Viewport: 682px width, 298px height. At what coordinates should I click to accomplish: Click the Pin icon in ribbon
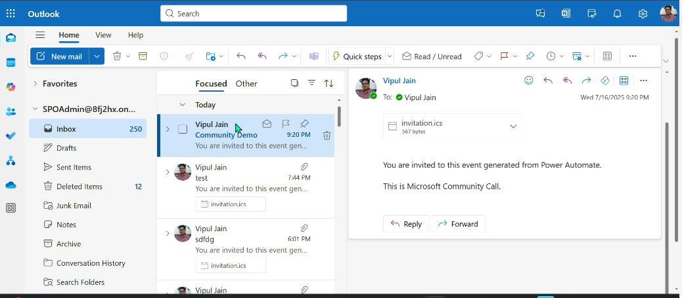(x=530, y=56)
